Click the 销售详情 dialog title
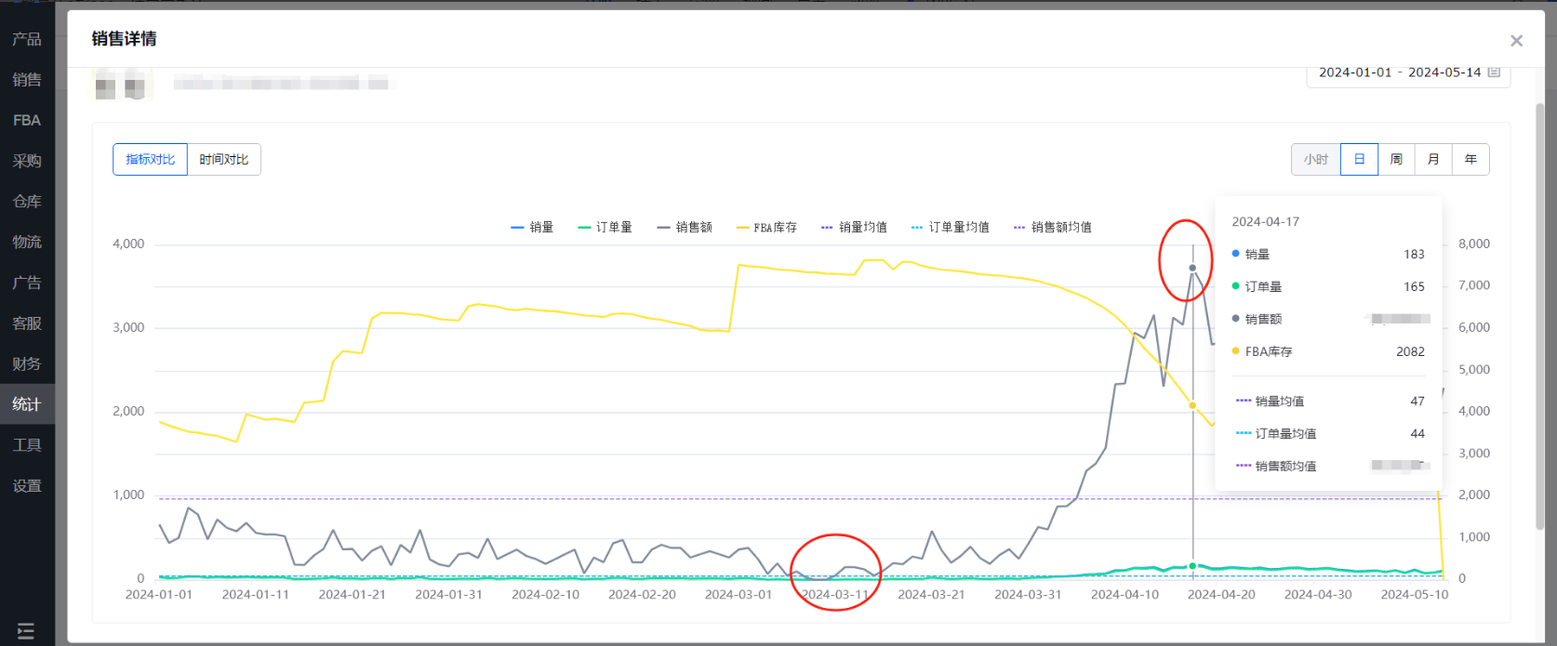 (x=124, y=39)
